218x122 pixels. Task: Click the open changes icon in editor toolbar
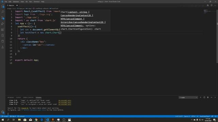208,5
